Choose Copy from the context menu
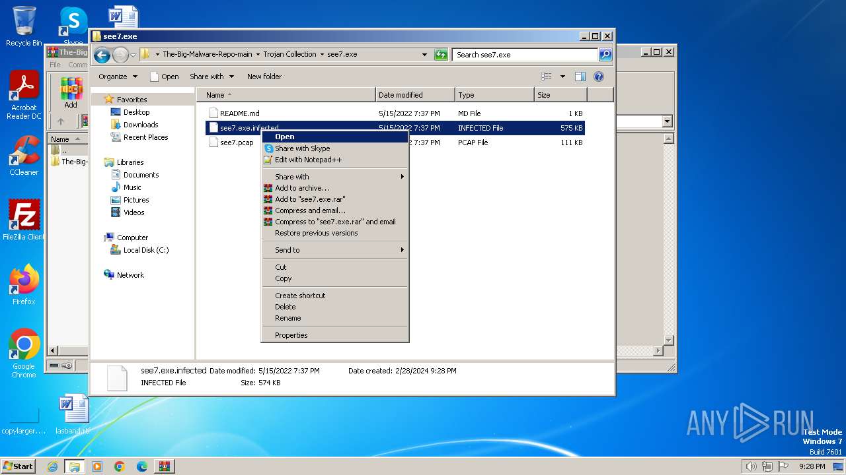This screenshot has height=475, width=846. coord(335,278)
